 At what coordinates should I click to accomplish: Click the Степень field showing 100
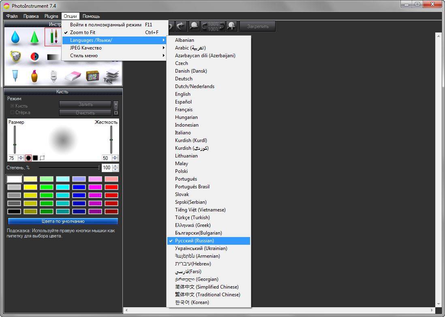(107, 168)
